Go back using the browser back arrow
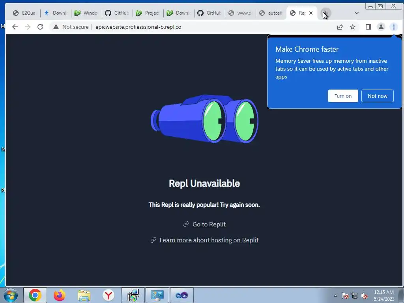The image size is (404, 303). [15, 27]
